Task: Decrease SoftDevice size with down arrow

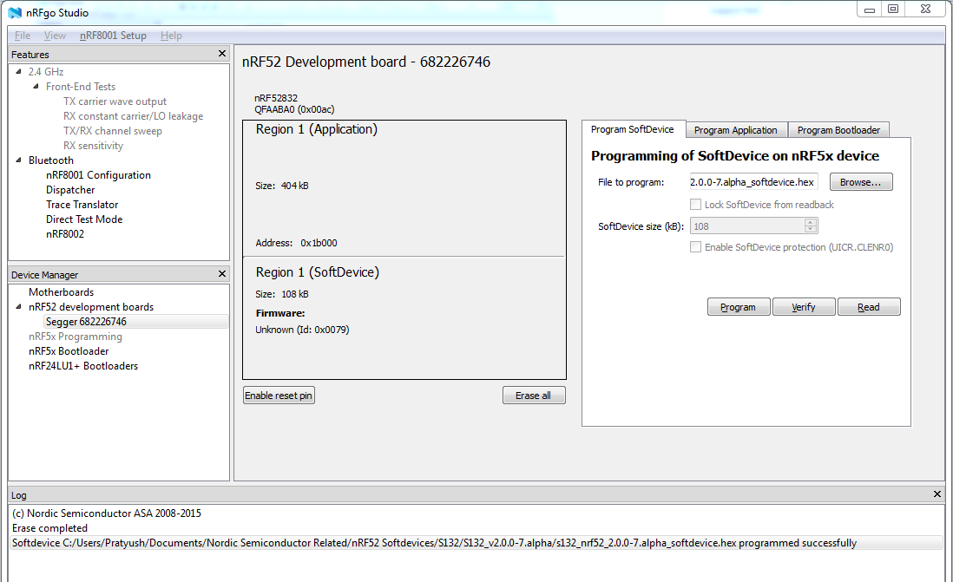Action: point(810,229)
